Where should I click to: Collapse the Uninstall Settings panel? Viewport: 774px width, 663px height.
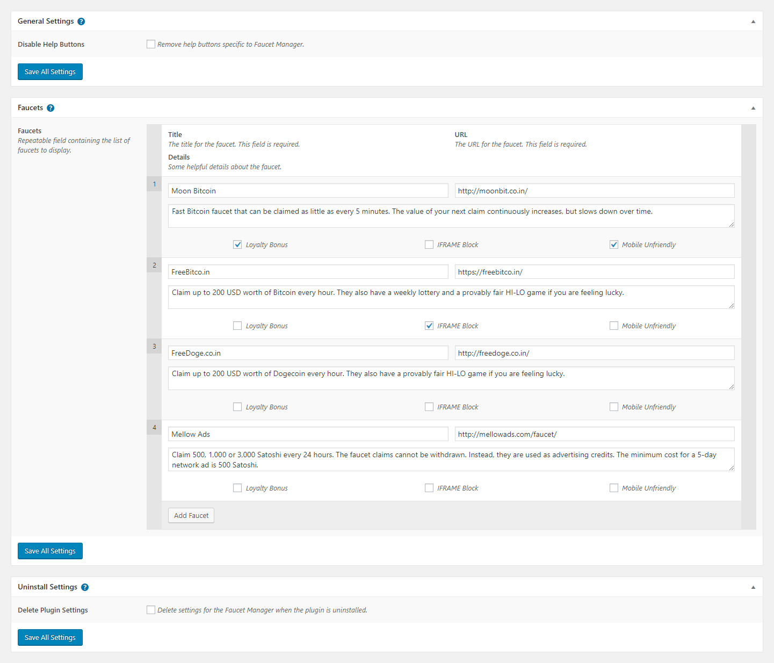753,587
